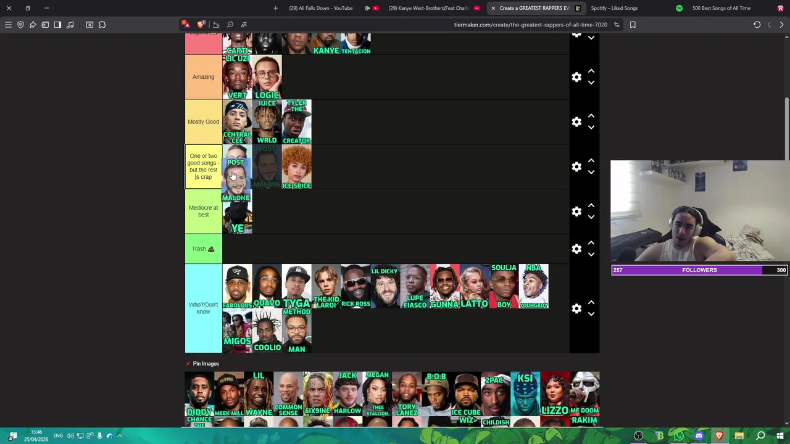Viewport: 790px width, 444px height.
Task: Open settings gear for Trash tier
Action: (576, 249)
